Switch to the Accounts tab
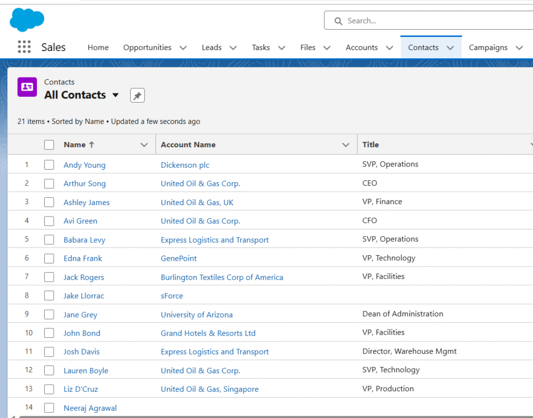 click(x=362, y=47)
